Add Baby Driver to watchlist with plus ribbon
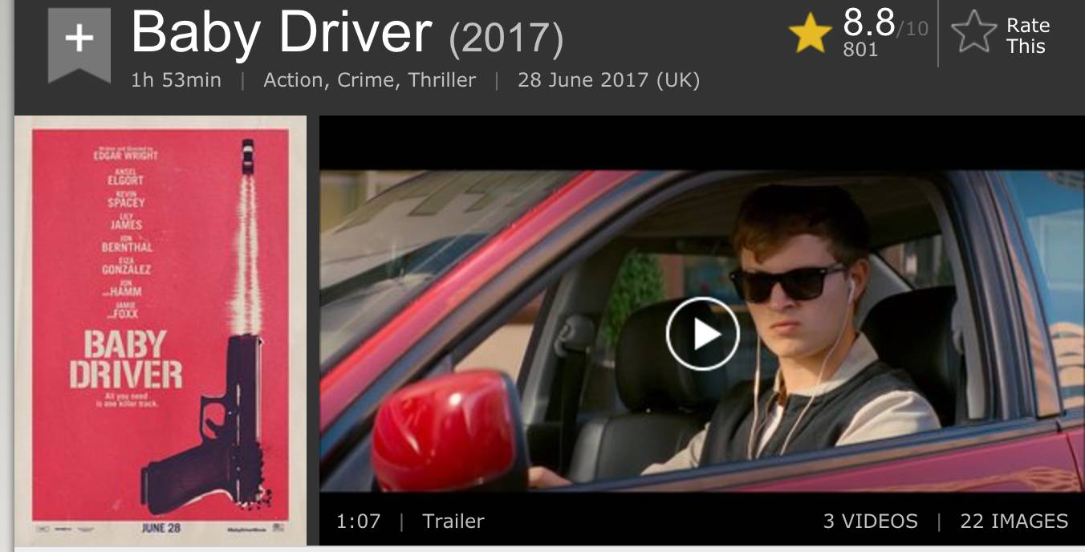The height and width of the screenshot is (552, 1085). 79,46
